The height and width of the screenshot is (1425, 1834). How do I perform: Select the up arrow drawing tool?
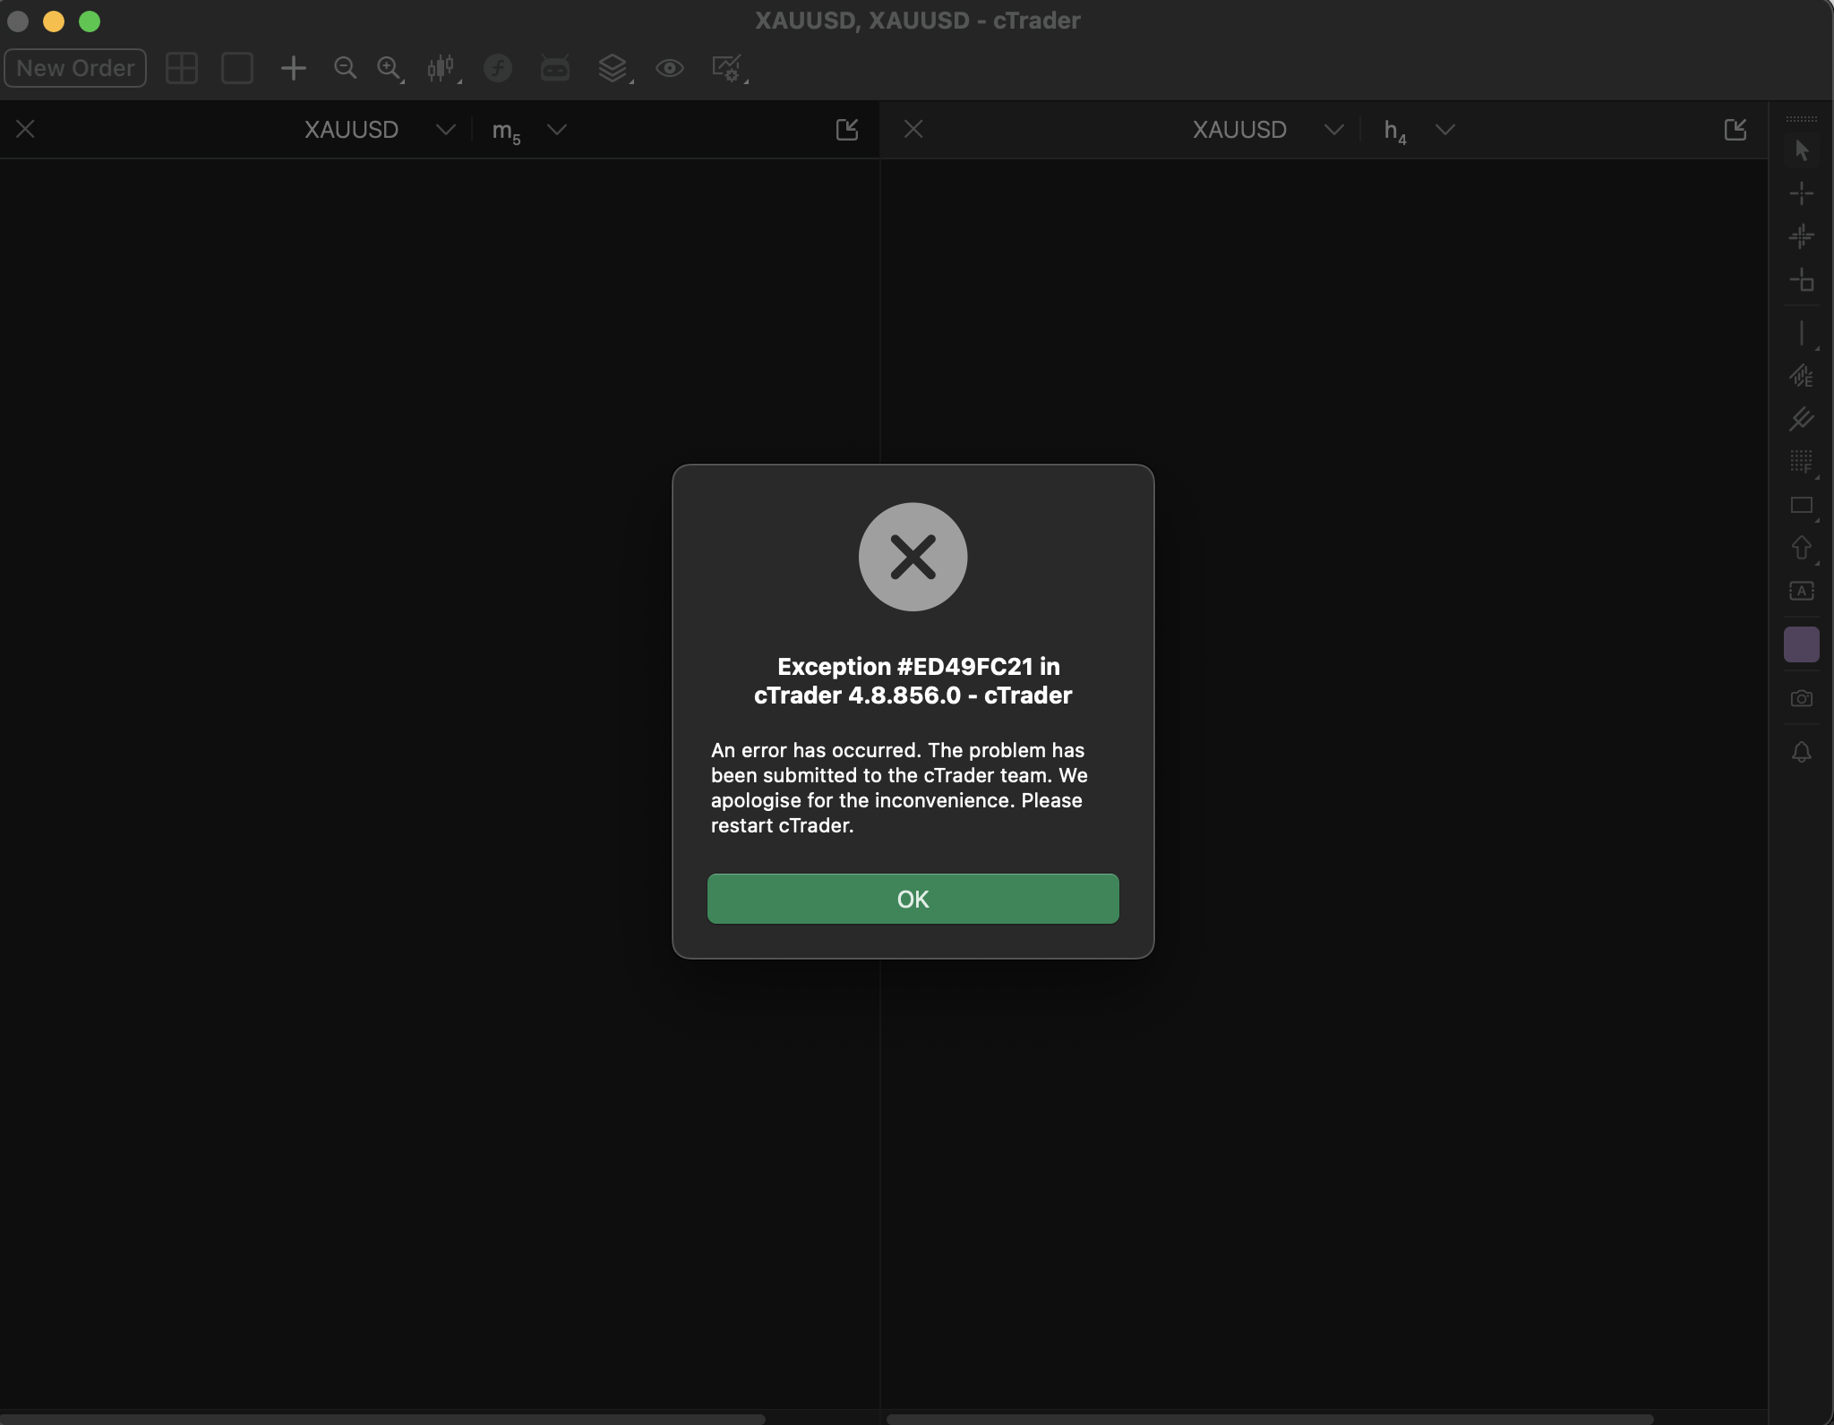pos(1802,548)
